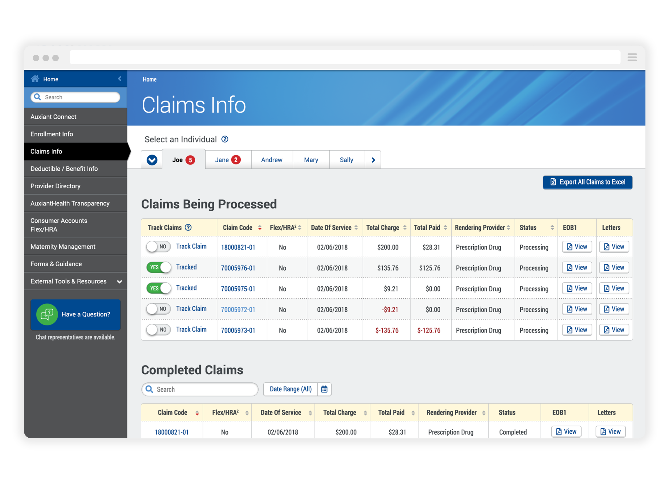This screenshot has height=484, width=670.
Task: Click the calendar icon beside Date Range
Action: (x=324, y=389)
